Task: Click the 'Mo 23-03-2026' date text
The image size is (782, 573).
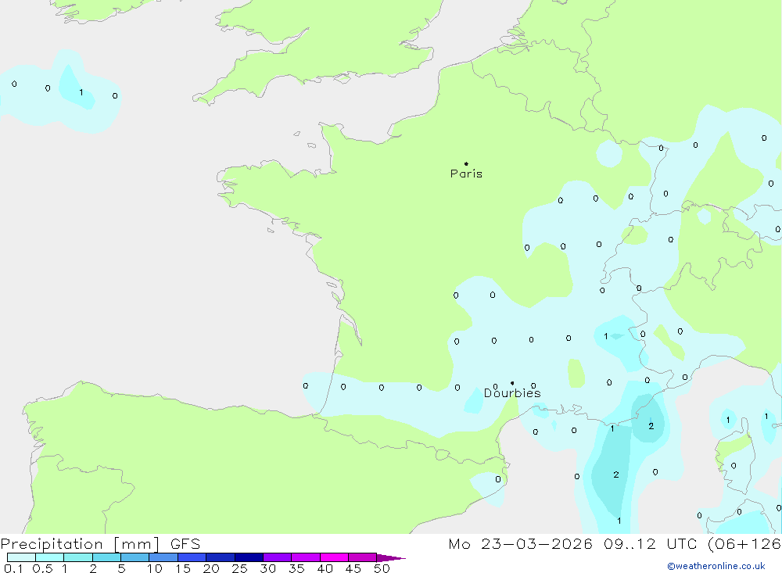Action: [x=520, y=543]
